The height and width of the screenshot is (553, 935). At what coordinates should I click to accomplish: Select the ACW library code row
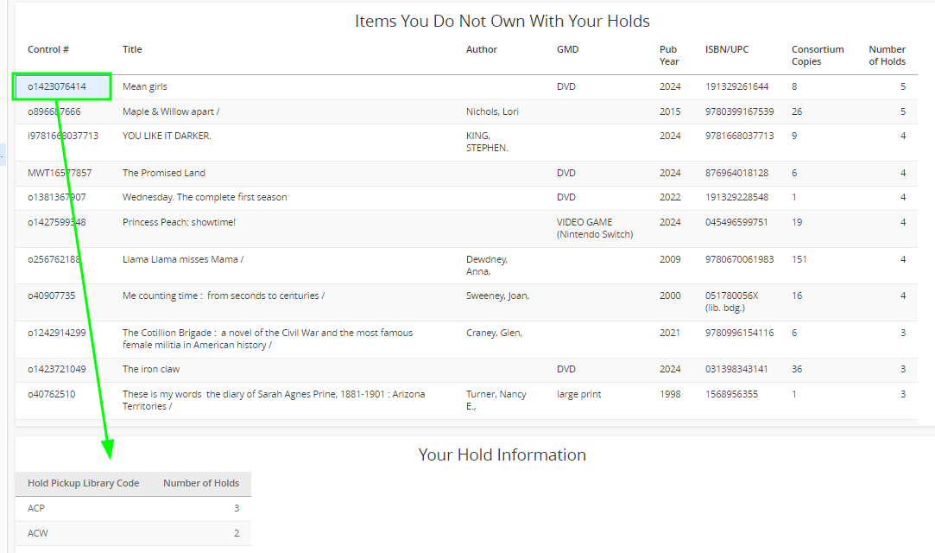tap(134, 533)
